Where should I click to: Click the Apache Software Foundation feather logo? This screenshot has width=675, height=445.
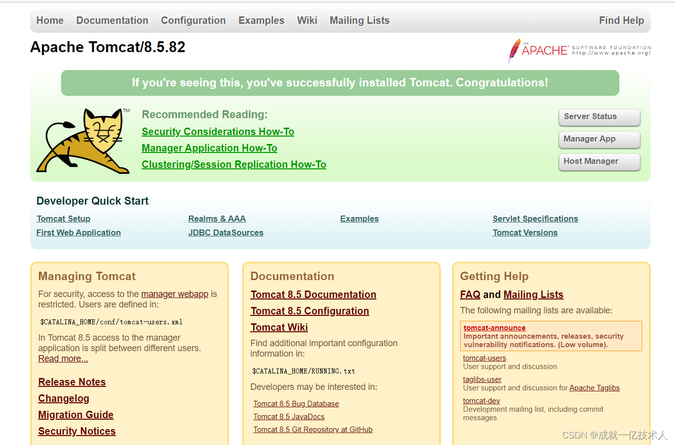click(x=579, y=50)
